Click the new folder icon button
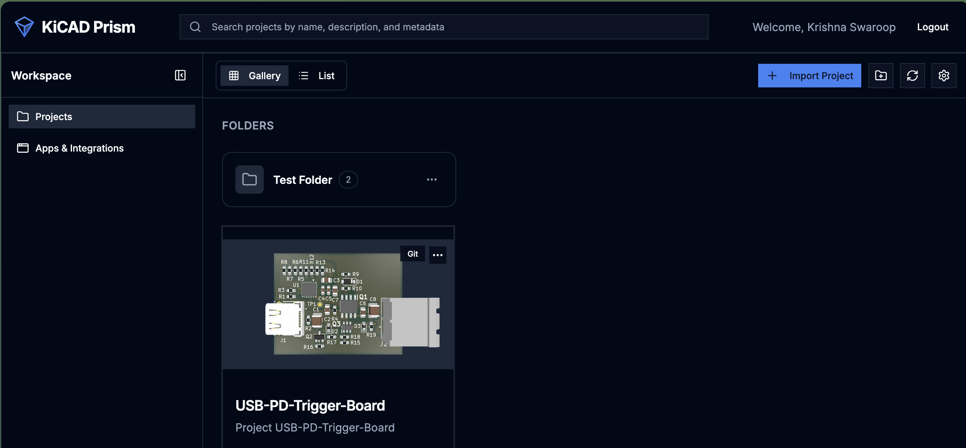 881,76
